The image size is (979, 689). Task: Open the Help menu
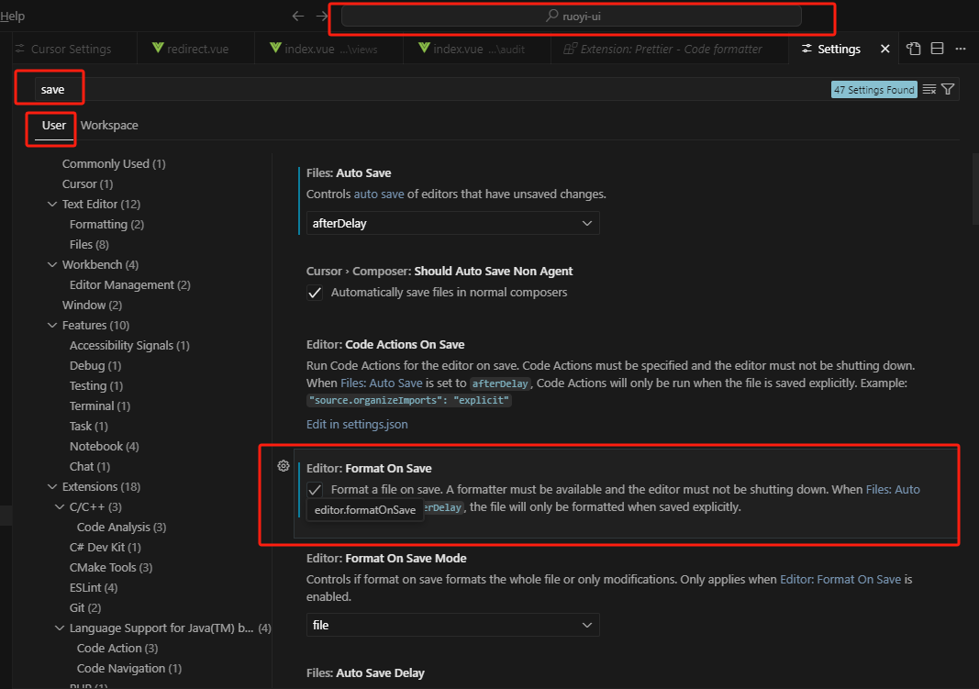[x=13, y=17]
